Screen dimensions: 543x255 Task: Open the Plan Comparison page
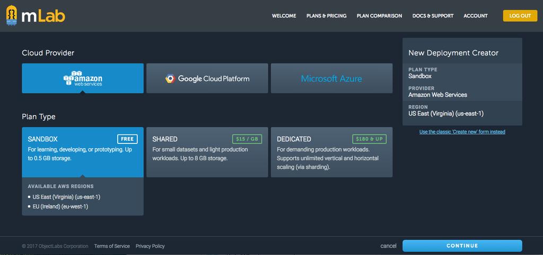pyautogui.click(x=379, y=16)
